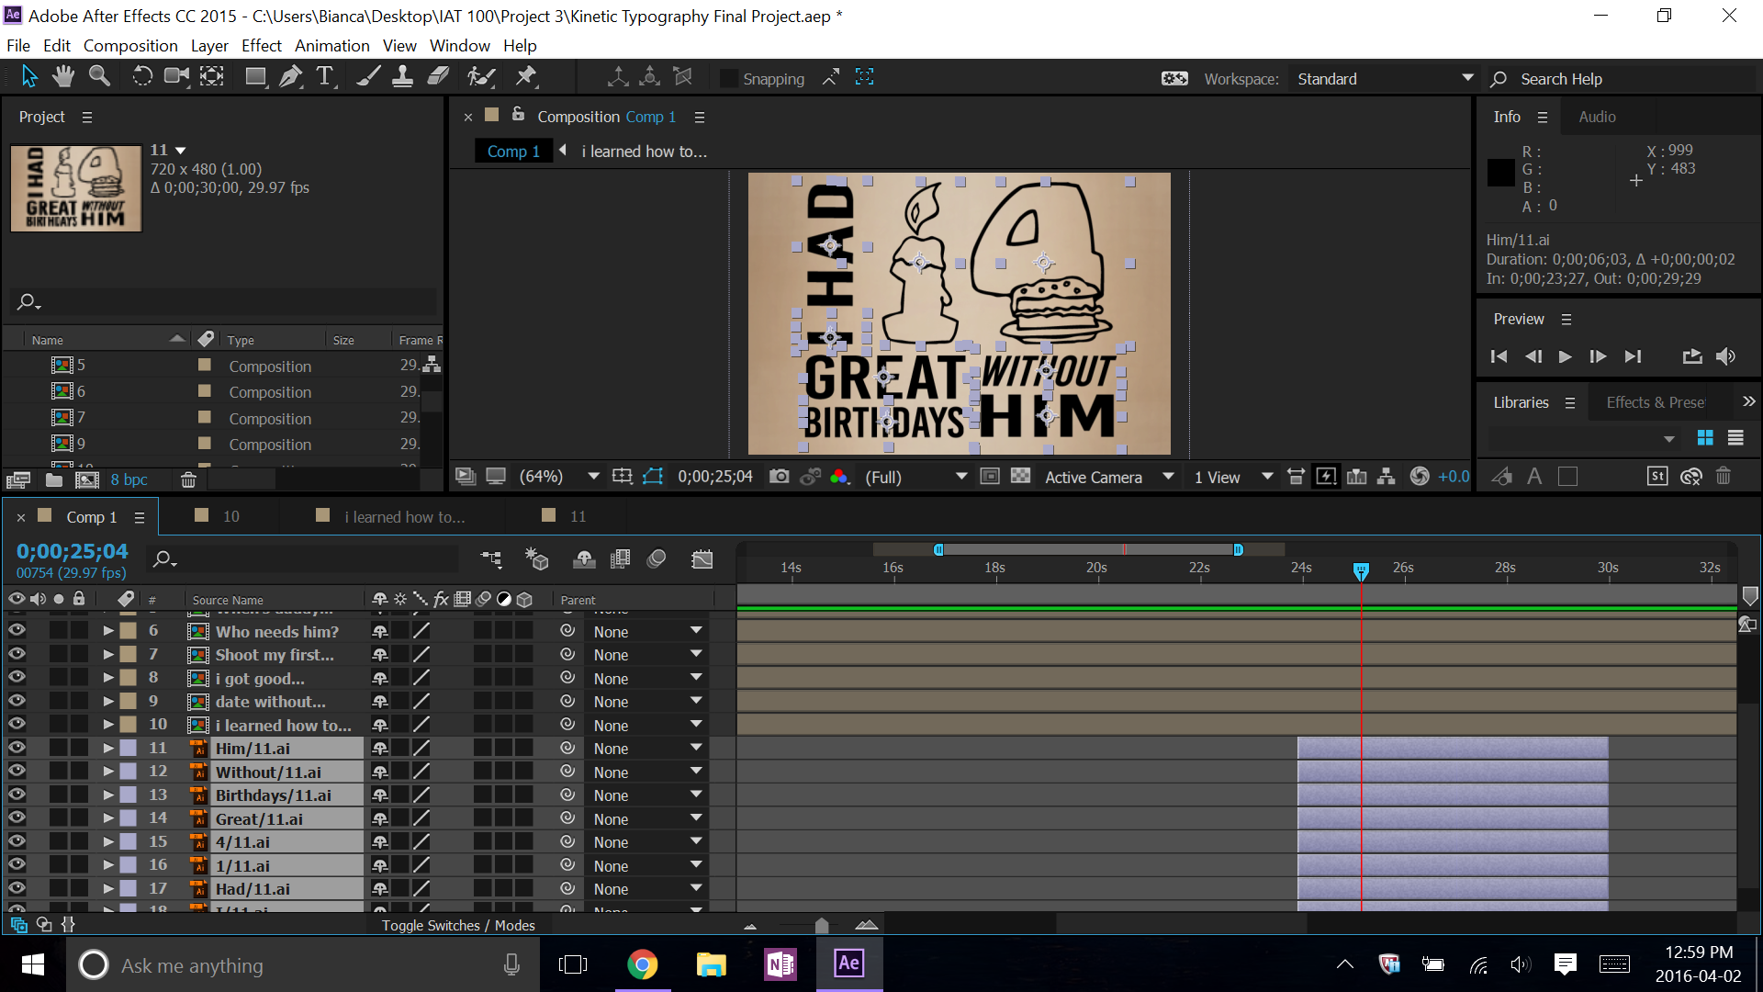Hide the Him/11.ai layer

[17, 749]
